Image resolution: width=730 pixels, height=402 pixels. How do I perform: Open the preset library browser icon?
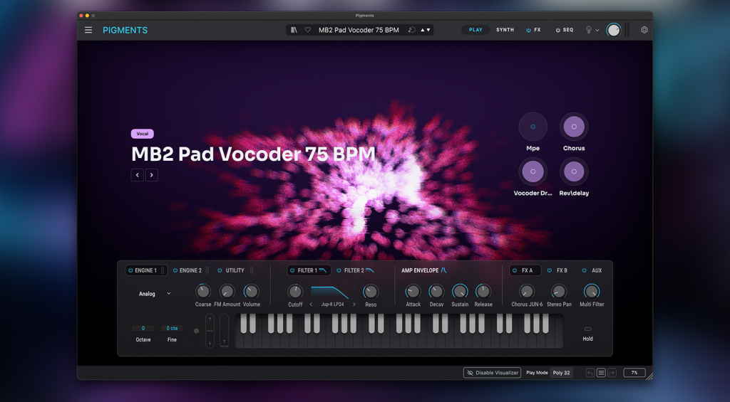click(294, 30)
